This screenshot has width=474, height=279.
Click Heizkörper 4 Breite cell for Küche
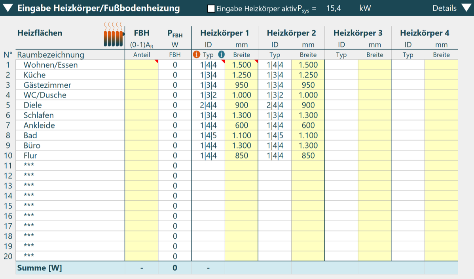click(x=441, y=75)
